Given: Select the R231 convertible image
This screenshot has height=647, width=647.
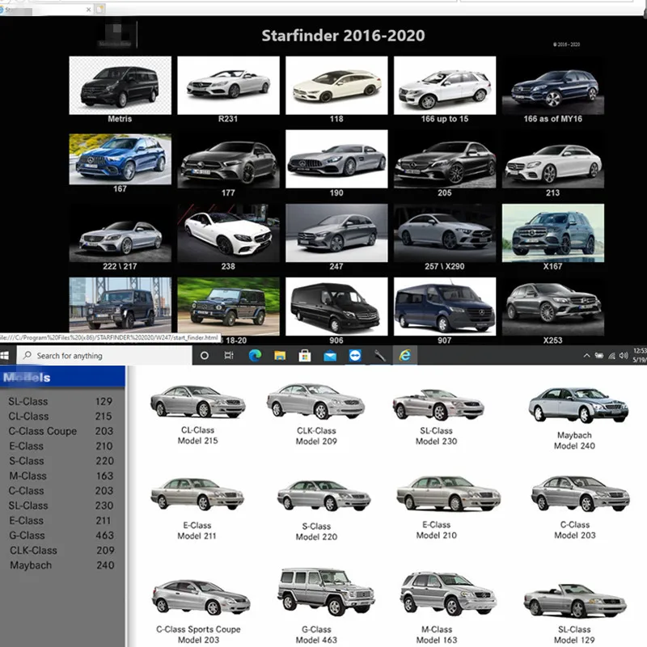Looking at the screenshot, I should 228,85.
